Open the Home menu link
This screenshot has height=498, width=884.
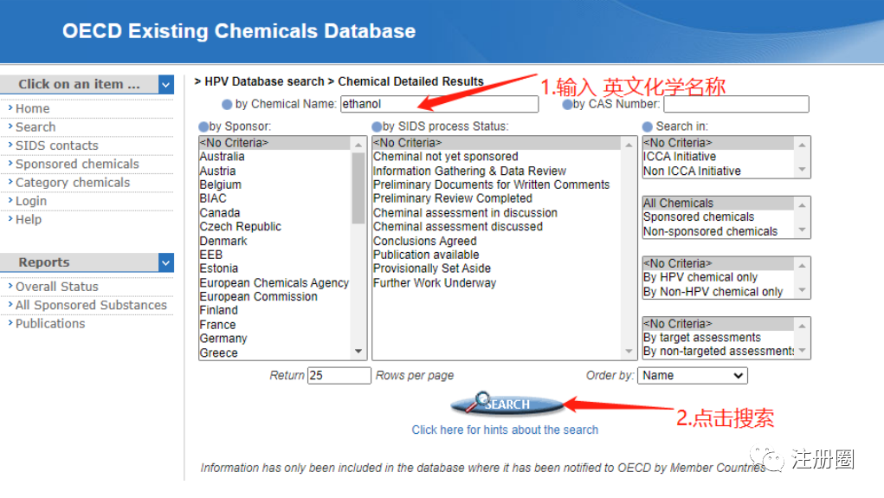point(32,108)
